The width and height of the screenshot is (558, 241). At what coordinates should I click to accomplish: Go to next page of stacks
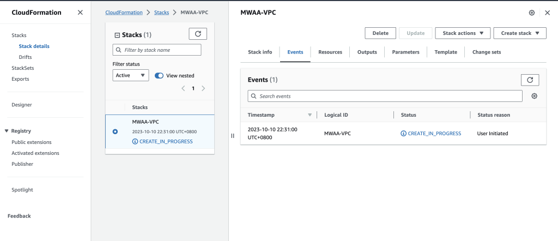point(203,88)
